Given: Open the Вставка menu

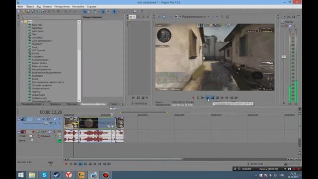Looking at the screenshot, I should point(48,6).
